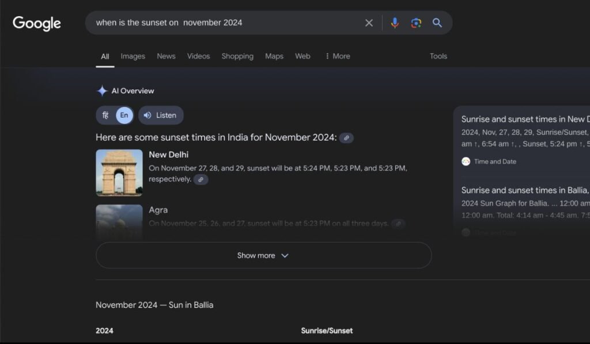Start voice search with the microphone icon
Screen dimensions: 590x344
tap(395, 22)
